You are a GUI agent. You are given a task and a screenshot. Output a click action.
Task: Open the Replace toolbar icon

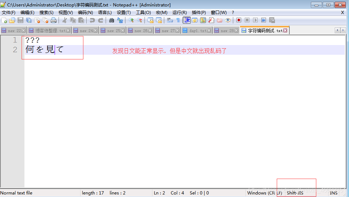[x=120, y=20]
